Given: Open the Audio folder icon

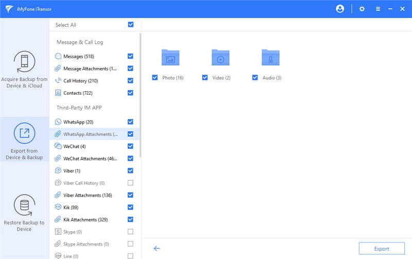Looking at the screenshot, I should click(270, 58).
